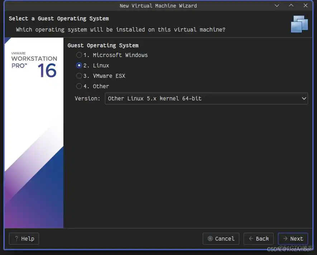The image size is (317, 255).
Task: Click the chevron dropdown in the title bar
Action: (277, 5)
